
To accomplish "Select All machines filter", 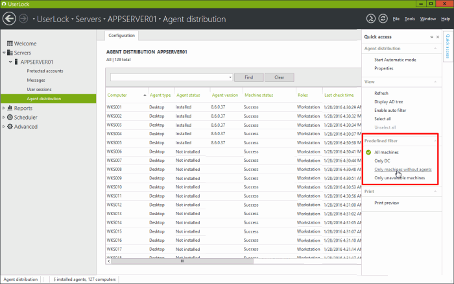I will pyautogui.click(x=387, y=152).
